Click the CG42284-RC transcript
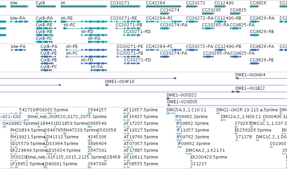This screenshot has width=287, height=169. (x=164, y=22)
